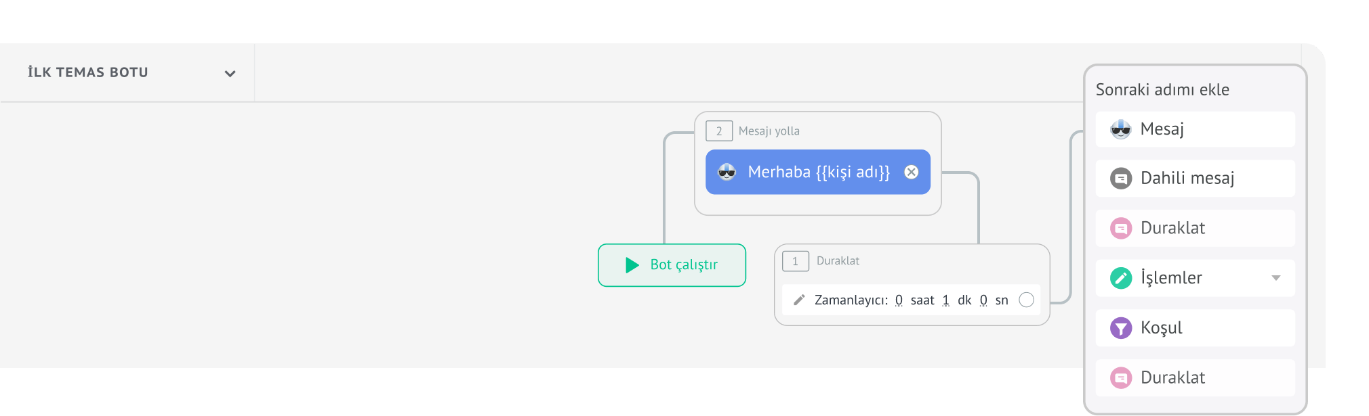
Task: Click the purple funnel Koşul icon
Action: click(1121, 328)
